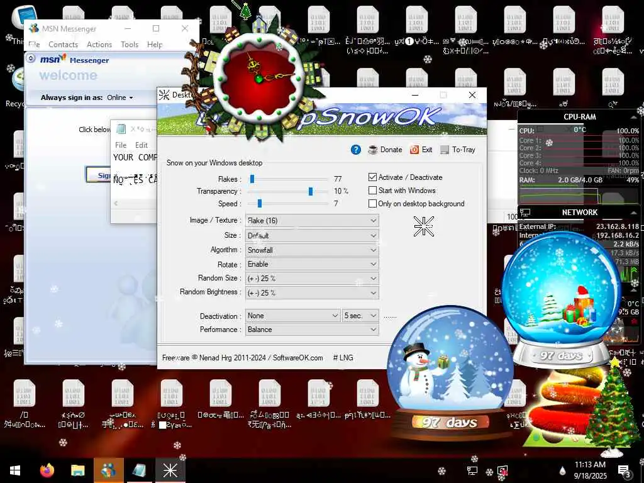Screen dimensions: 644x483
Task: Click the Transparency slider handle
Action: point(311,191)
